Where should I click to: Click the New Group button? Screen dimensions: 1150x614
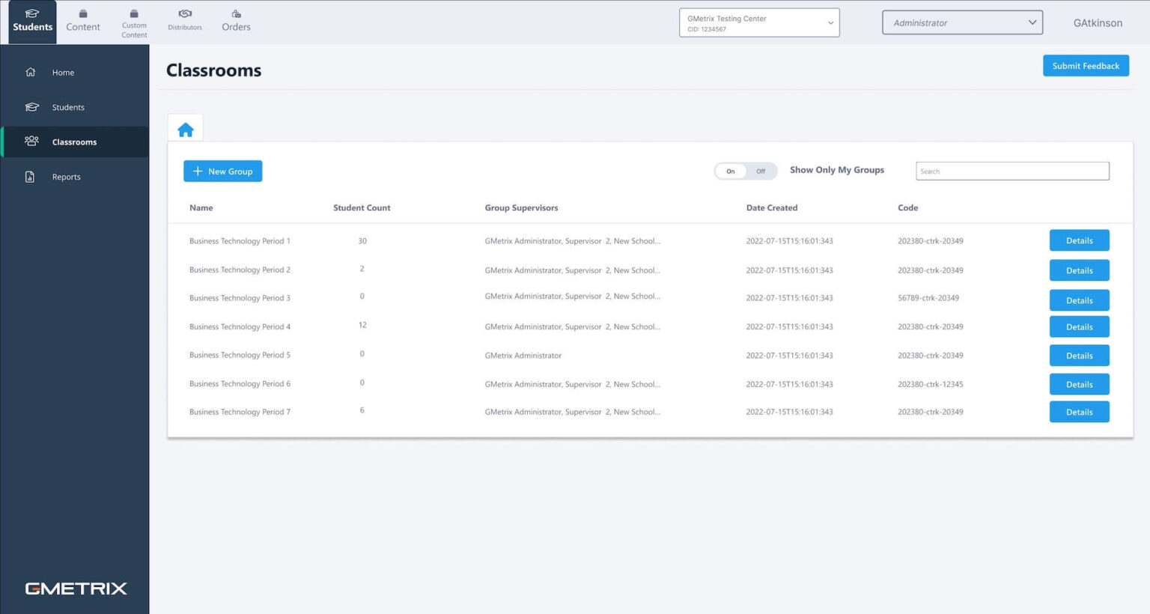pyautogui.click(x=222, y=171)
